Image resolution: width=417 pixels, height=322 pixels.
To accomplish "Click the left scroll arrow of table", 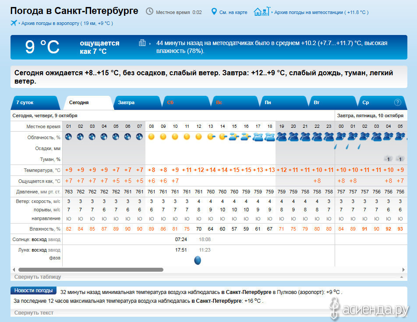I will click(14, 269).
